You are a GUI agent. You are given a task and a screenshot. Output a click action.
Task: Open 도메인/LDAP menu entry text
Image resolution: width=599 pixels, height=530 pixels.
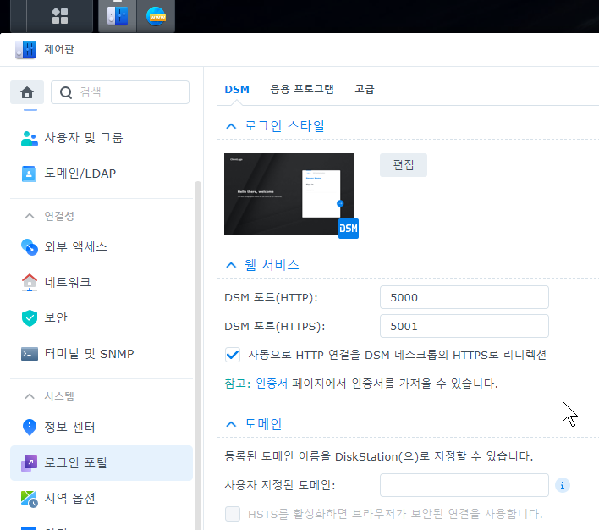point(80,174)
